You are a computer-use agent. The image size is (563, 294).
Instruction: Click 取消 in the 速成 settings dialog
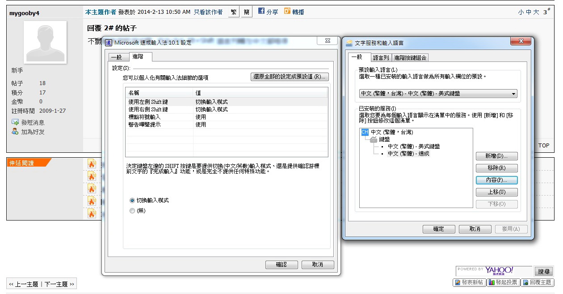click(318, 265)
